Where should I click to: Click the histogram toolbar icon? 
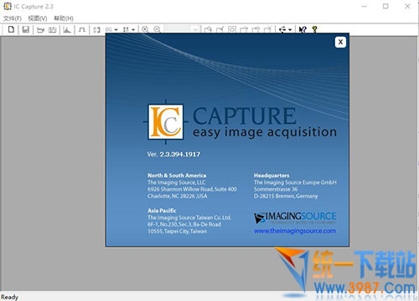point(67,29)
